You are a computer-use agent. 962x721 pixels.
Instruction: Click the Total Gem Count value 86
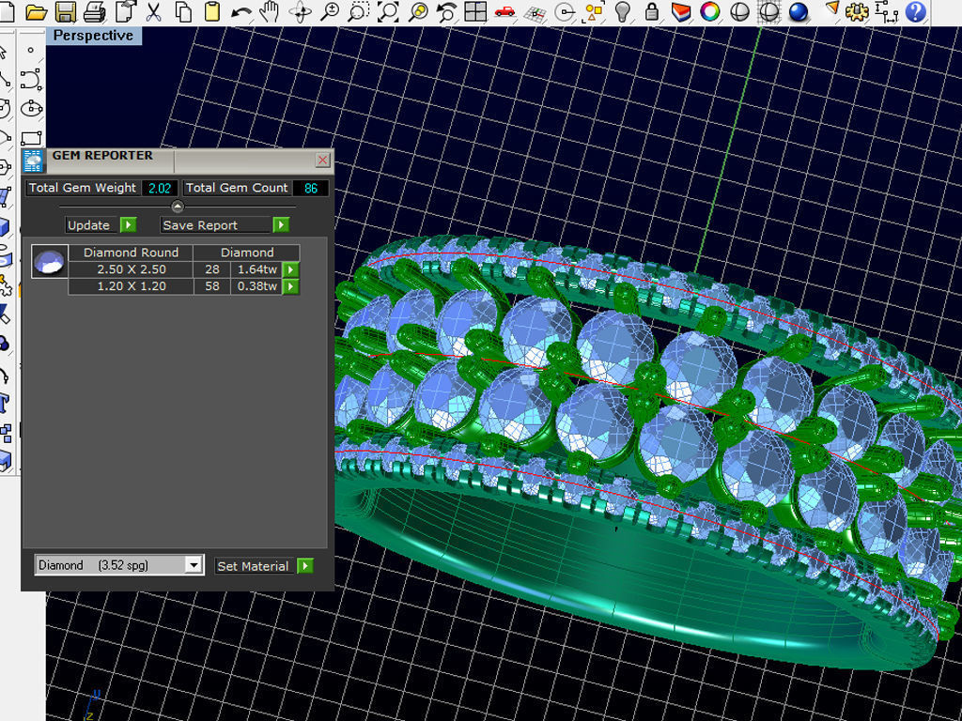coord(311,188)
